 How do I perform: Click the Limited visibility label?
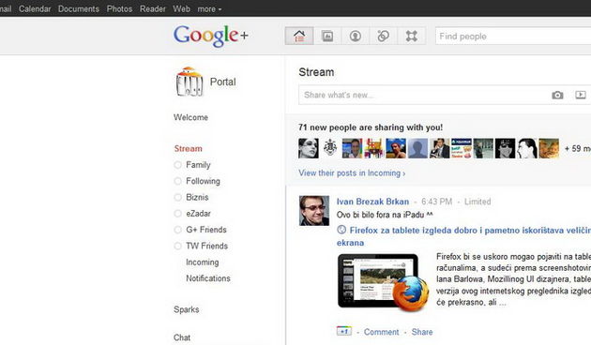[x=477, y=202]
